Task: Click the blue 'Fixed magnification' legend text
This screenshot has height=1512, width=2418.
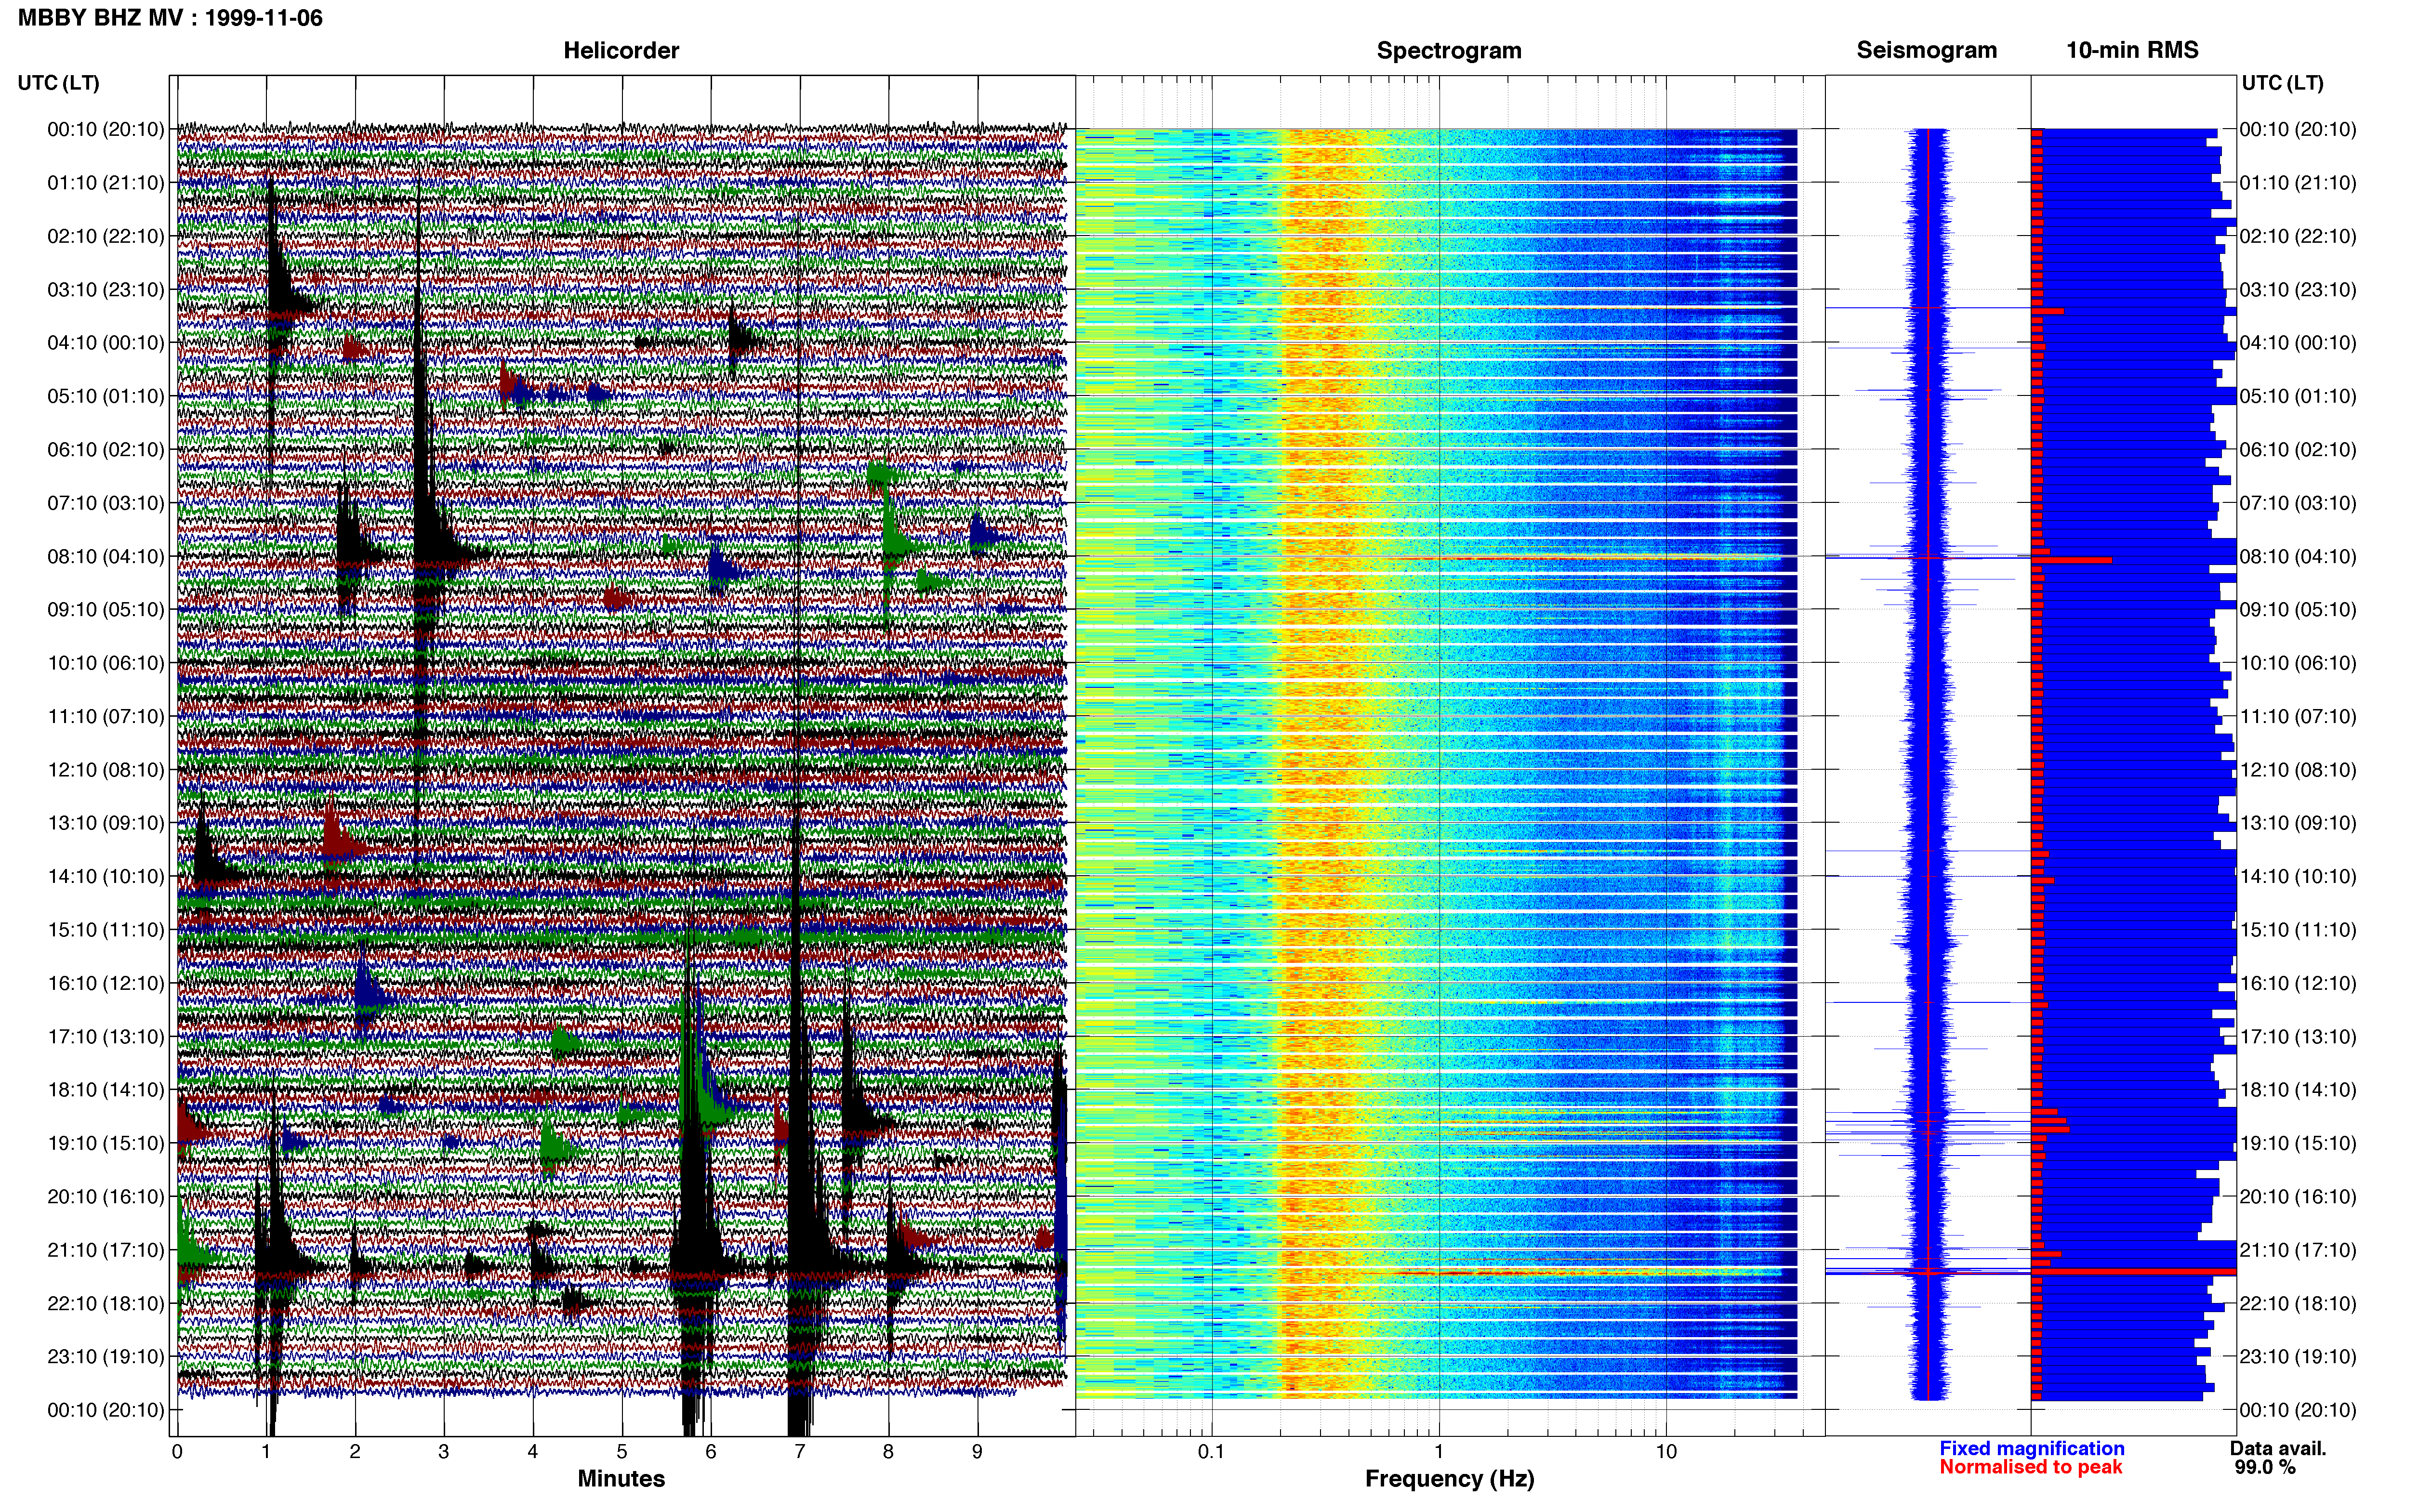Action: (x=2032, y=1449)
